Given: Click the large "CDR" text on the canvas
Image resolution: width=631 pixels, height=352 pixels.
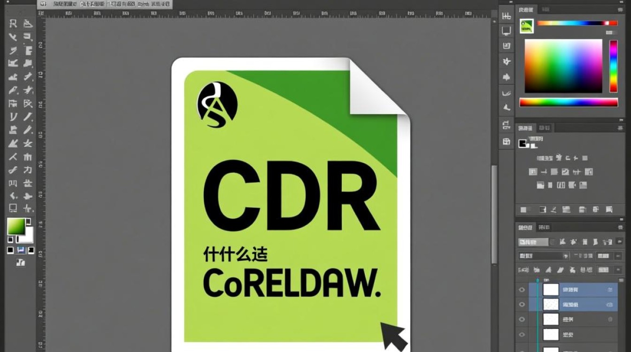Looking at the screenshot, I should (291, 195).
